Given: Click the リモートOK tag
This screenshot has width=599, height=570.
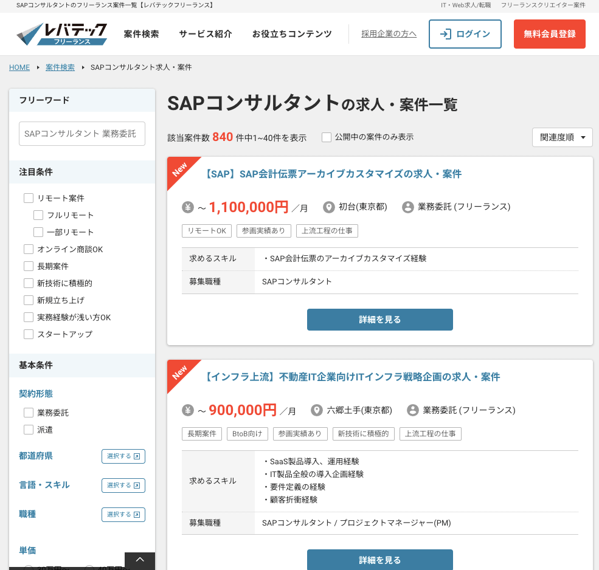Looking at the screenshot, I should pyautogui.click(x=207, y=231).
